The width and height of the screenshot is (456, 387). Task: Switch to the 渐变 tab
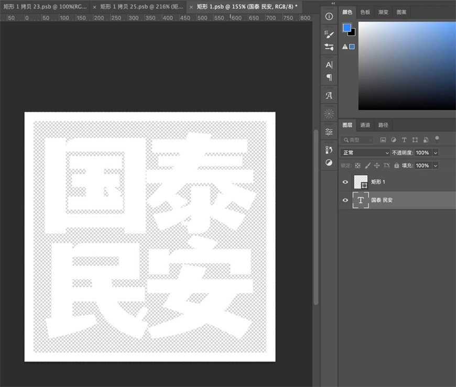(x=383, y=12)
